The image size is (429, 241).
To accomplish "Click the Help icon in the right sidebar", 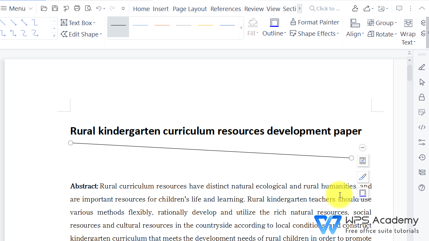I will click(422, 188).
